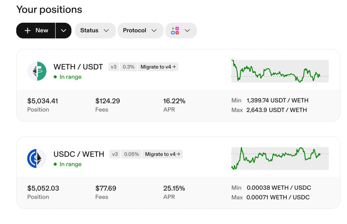Viewport: 347px width, 224px height.
Task: Expand the network filter chevron
Action: click(187, 31)
